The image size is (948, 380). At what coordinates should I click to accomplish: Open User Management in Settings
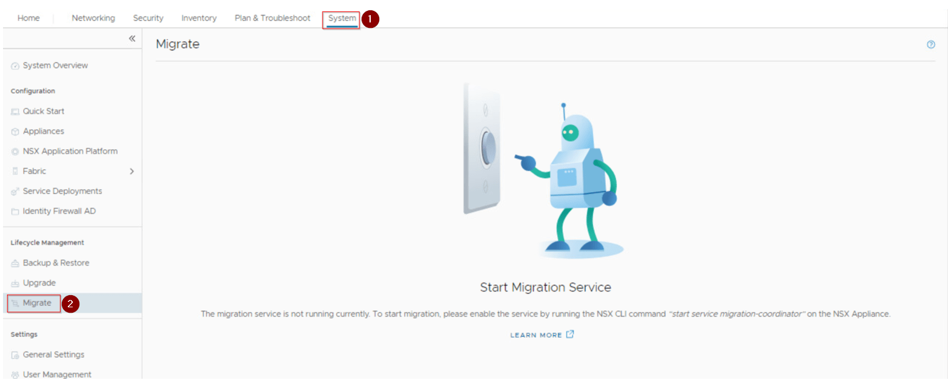(57, 375)
